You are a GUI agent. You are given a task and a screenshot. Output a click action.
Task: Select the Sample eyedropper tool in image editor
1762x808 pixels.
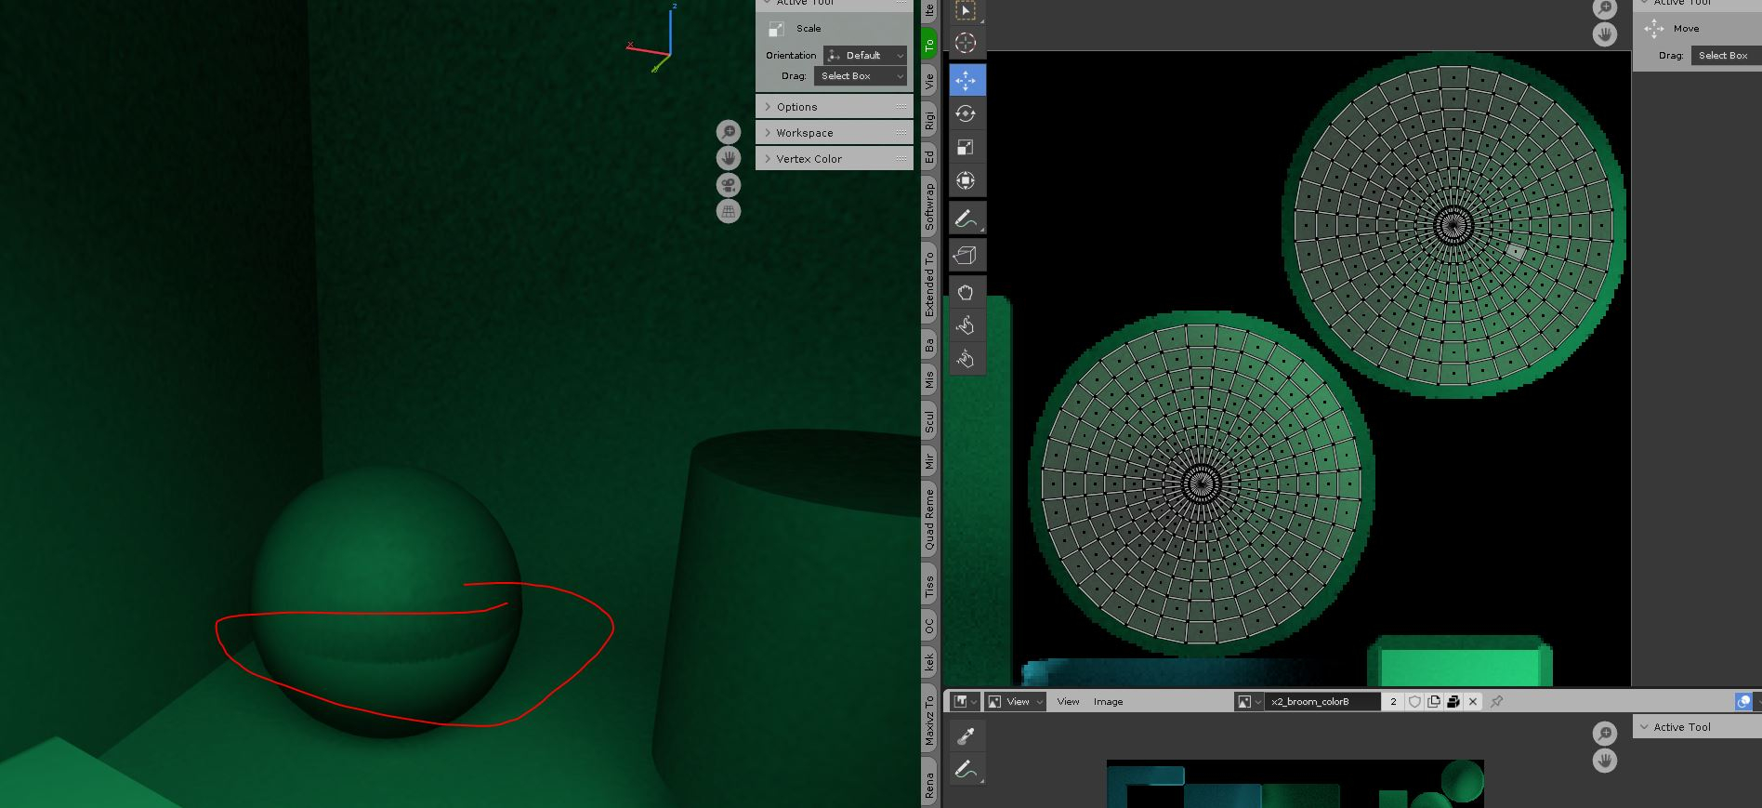point(966,736)
